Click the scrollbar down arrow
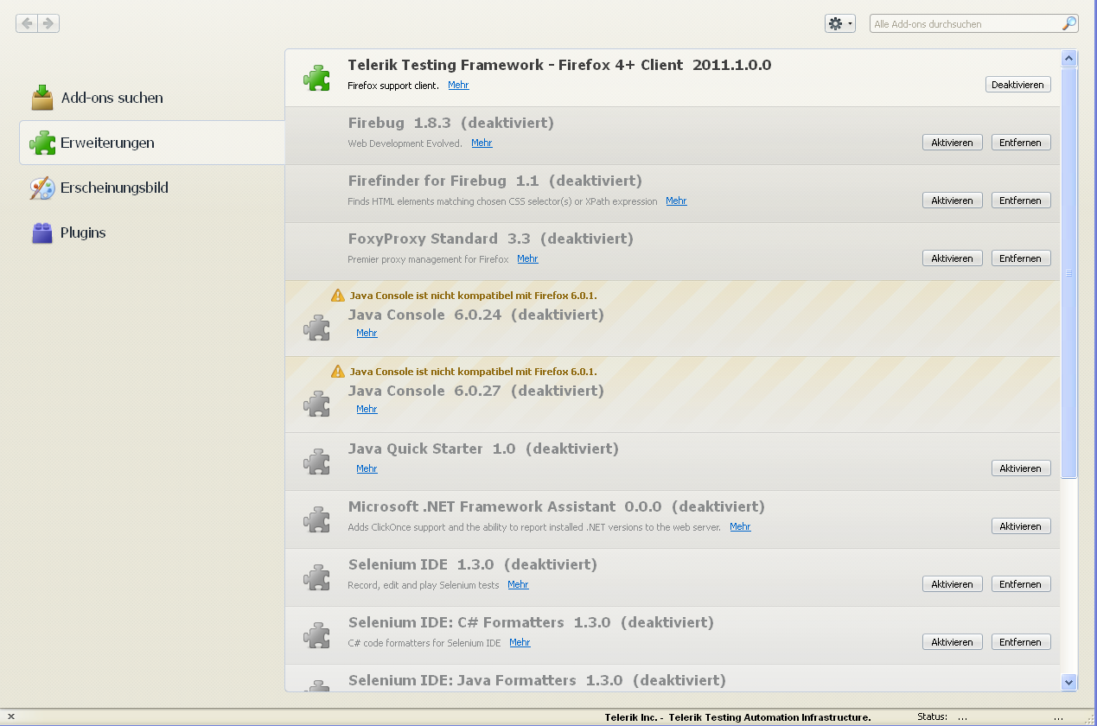This screenshot has height=726, width=1097. click(x=1068, y=682)
